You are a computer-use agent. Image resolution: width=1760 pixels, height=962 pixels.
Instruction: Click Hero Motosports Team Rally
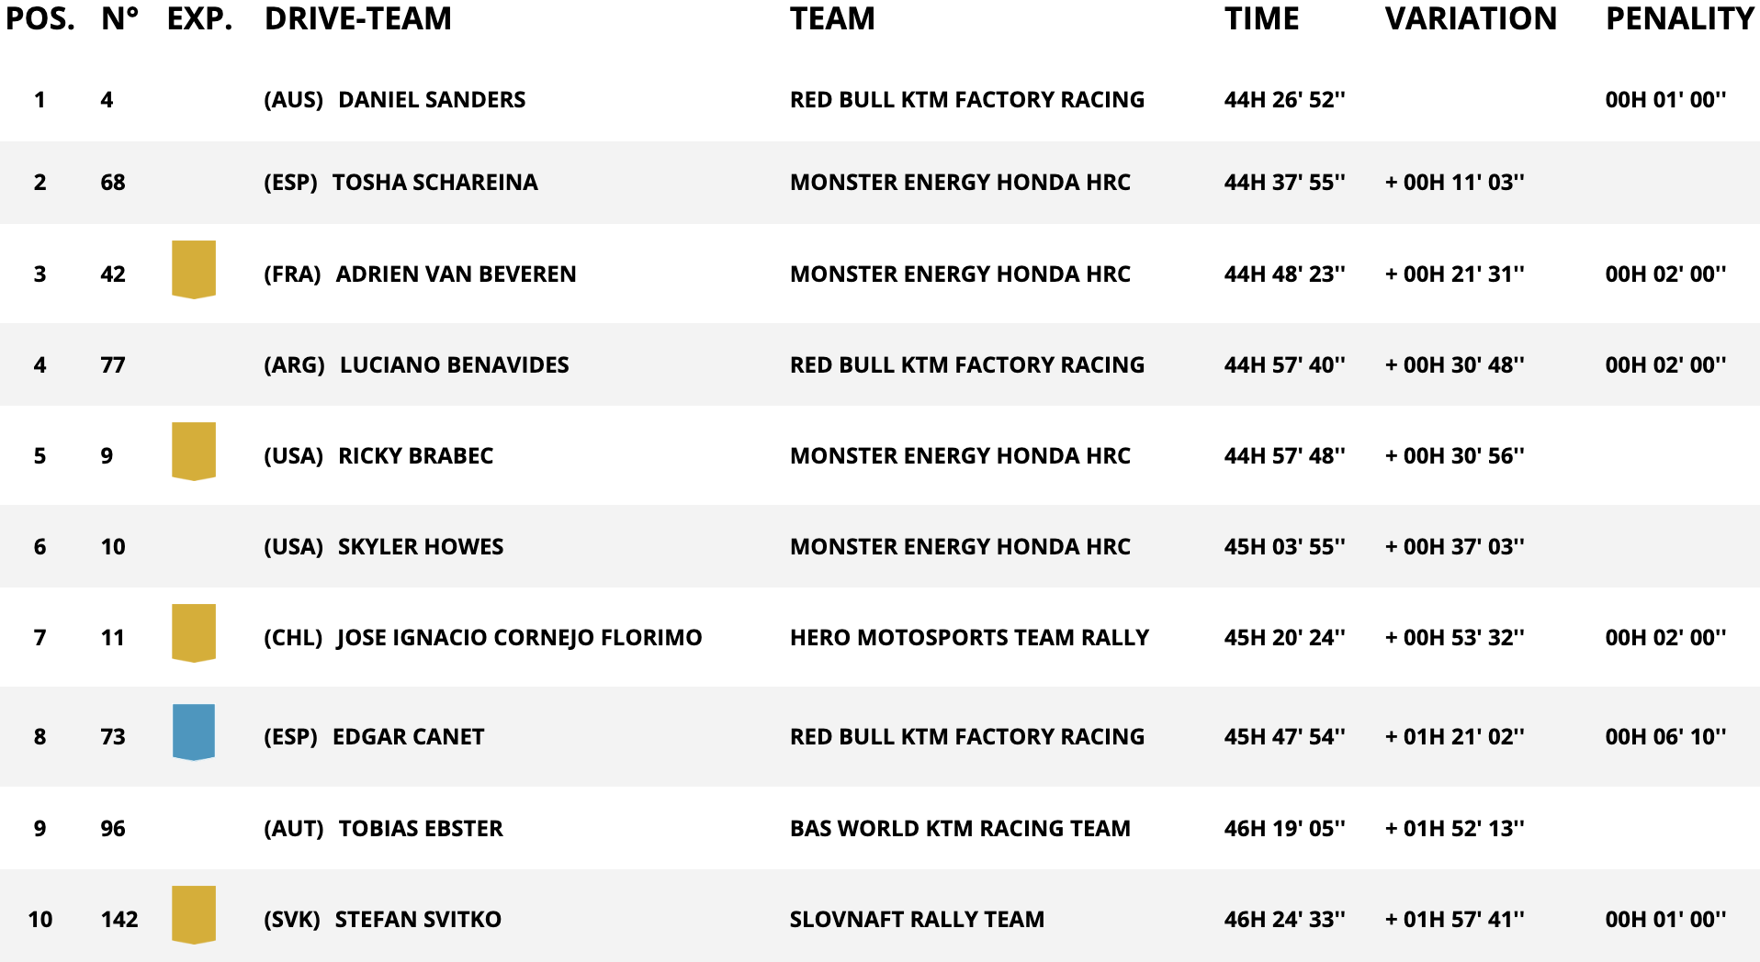click(x=969, y=637)
